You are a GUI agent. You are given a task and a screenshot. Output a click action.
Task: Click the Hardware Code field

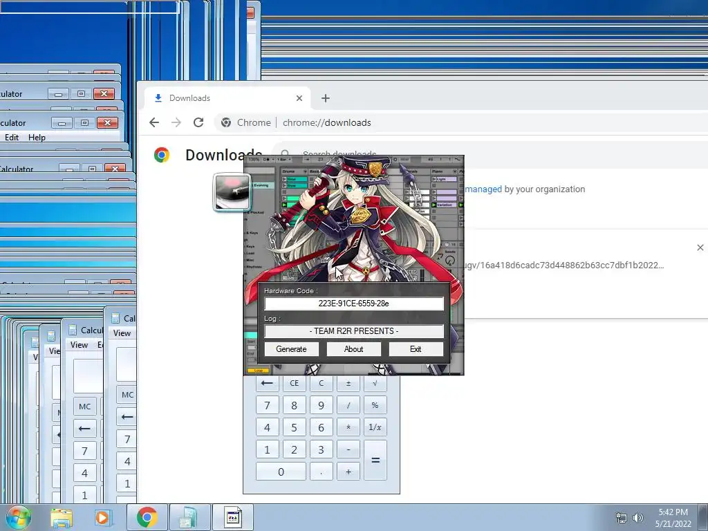353,304
